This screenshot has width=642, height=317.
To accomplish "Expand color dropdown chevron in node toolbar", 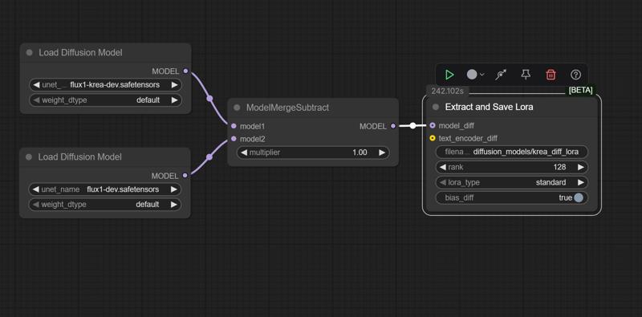I will [482, 75].
